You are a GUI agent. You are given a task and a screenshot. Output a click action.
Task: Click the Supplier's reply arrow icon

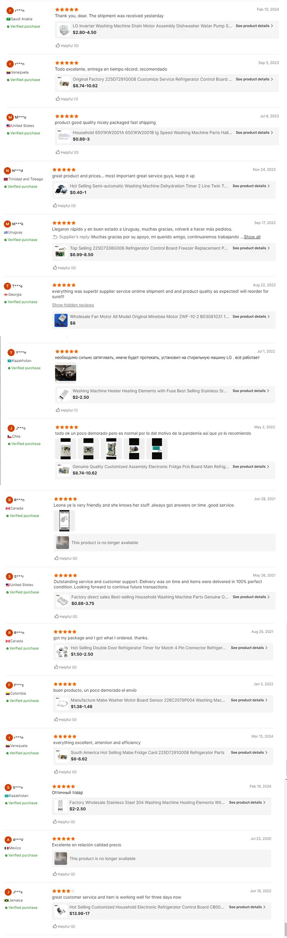[55, 237]
